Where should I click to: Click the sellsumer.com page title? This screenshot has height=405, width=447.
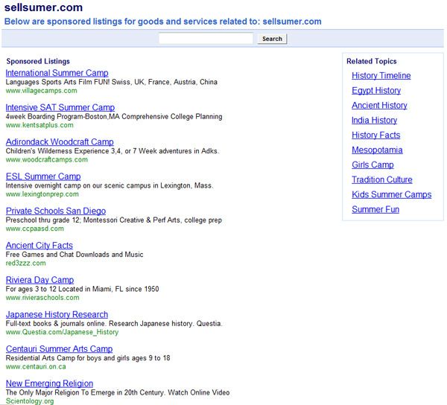pos(44,7)
